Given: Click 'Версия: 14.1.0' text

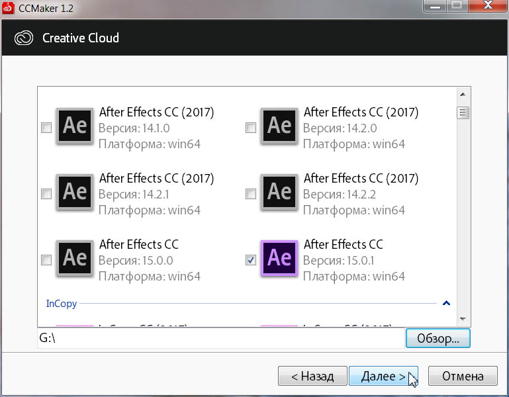Looking at the screenshot, I should pyautogui.click(x=134, y=128).
